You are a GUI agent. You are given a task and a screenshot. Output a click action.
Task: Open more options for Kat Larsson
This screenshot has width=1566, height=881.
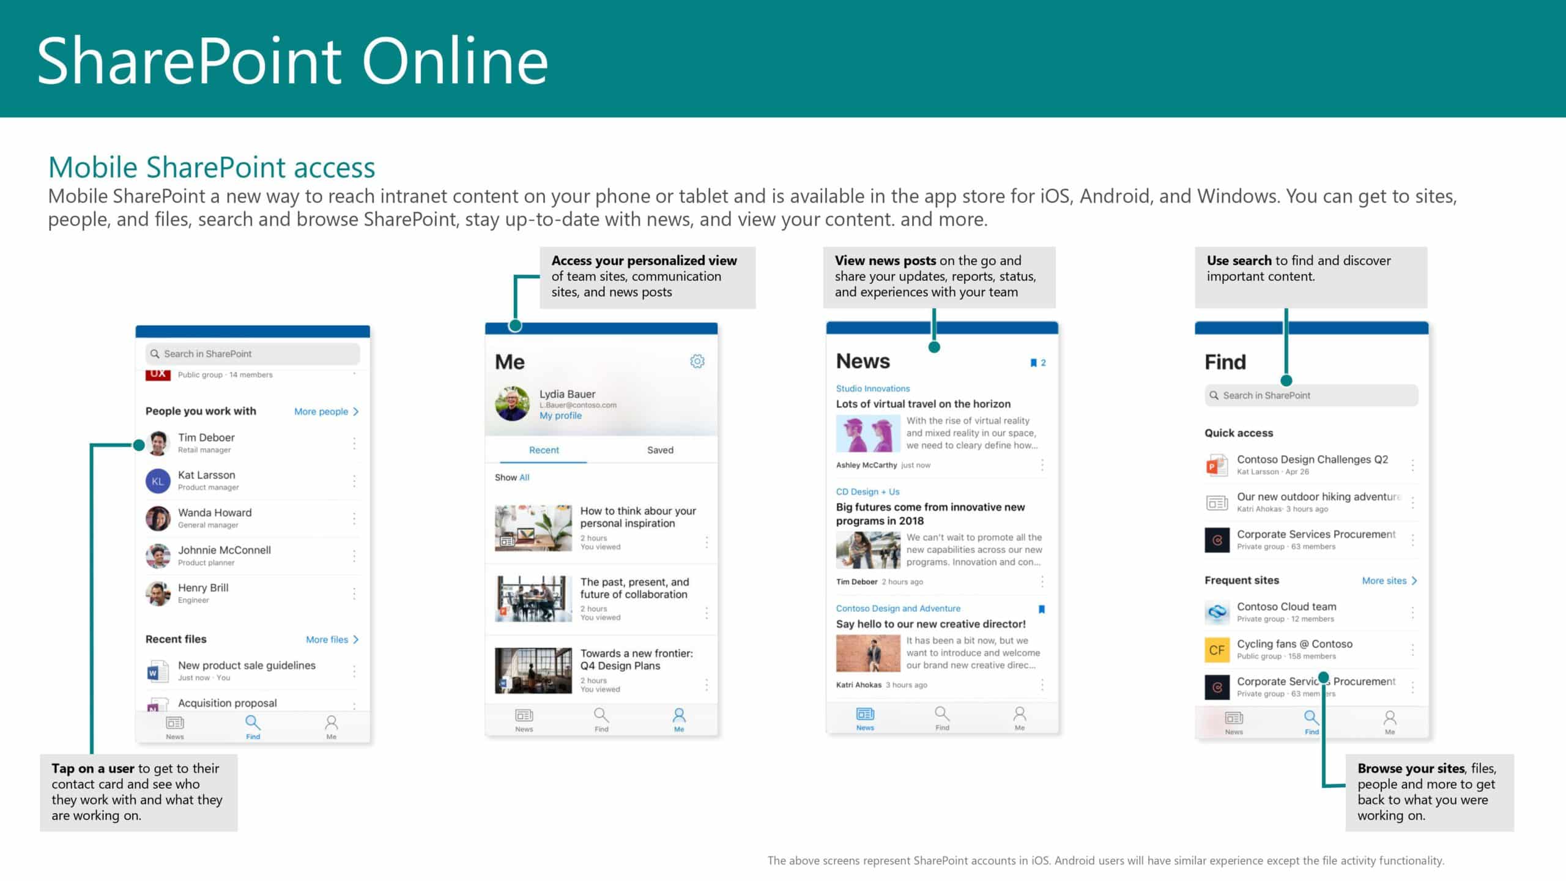pyautogui.click(x=354, y=481)
